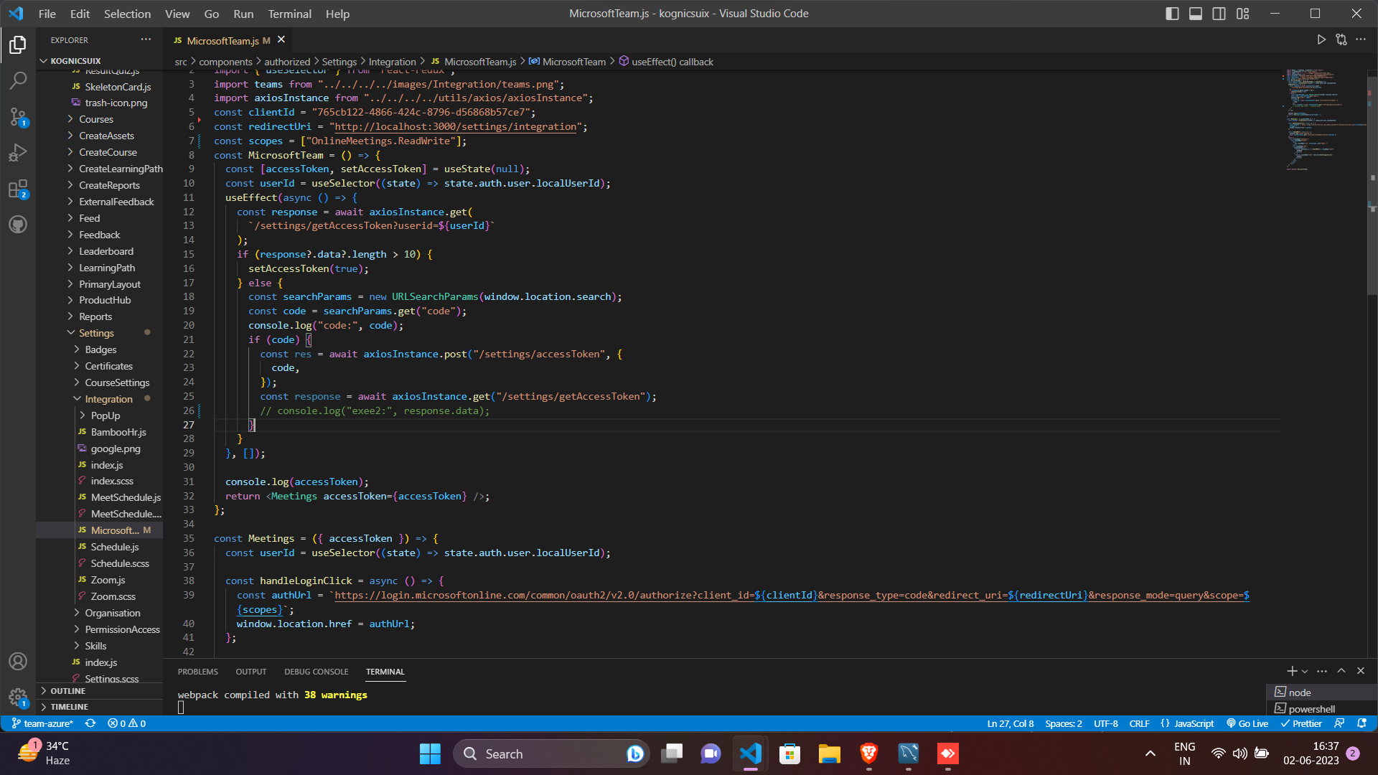Close the terminal panel
Viewport: 1378px width, 775px height.
tap(1361, 671)
